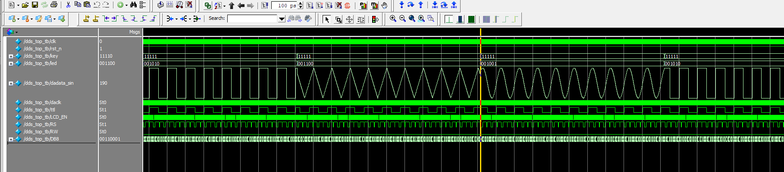Click the Delete Cursor icon
The height and width of the screenshot is (172, 784).
[x=96, y=18]
